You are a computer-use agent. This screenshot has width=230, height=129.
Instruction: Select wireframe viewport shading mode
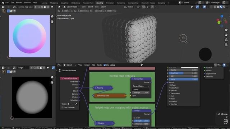[x=215, y=7]
